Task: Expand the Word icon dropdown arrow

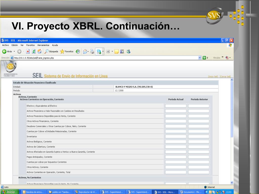Action: tap(112, 52)
